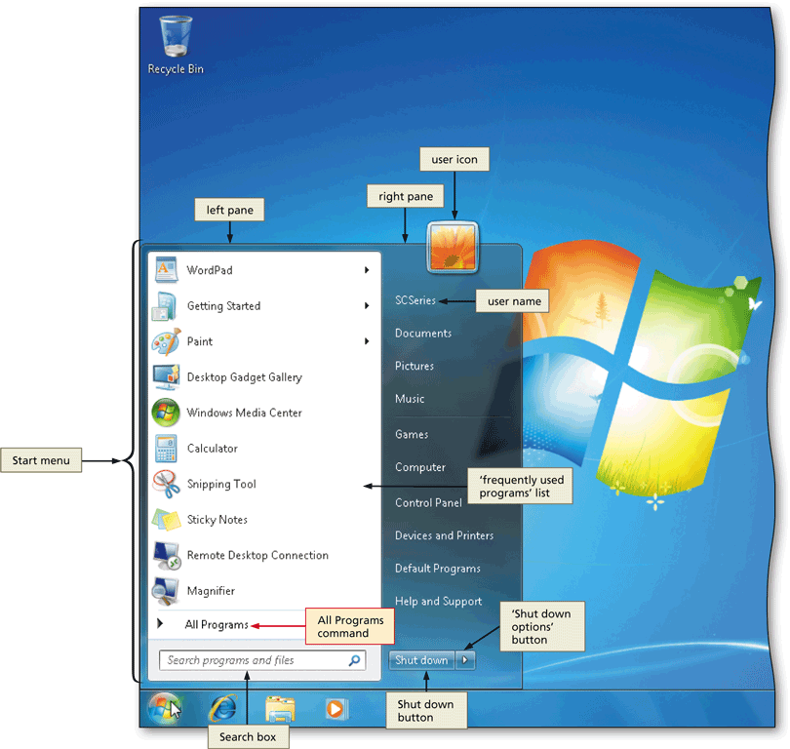Click the Remote Desktop Connection icon
Image resolution: width=790 pixels, height=749 pixels.
pyautogui.click(x=167, y=555)
